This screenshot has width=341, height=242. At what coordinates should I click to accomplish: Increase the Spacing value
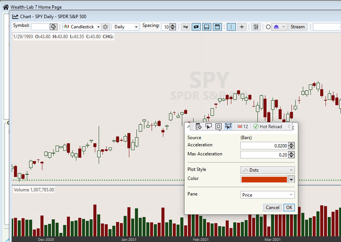tap(173, 25)
